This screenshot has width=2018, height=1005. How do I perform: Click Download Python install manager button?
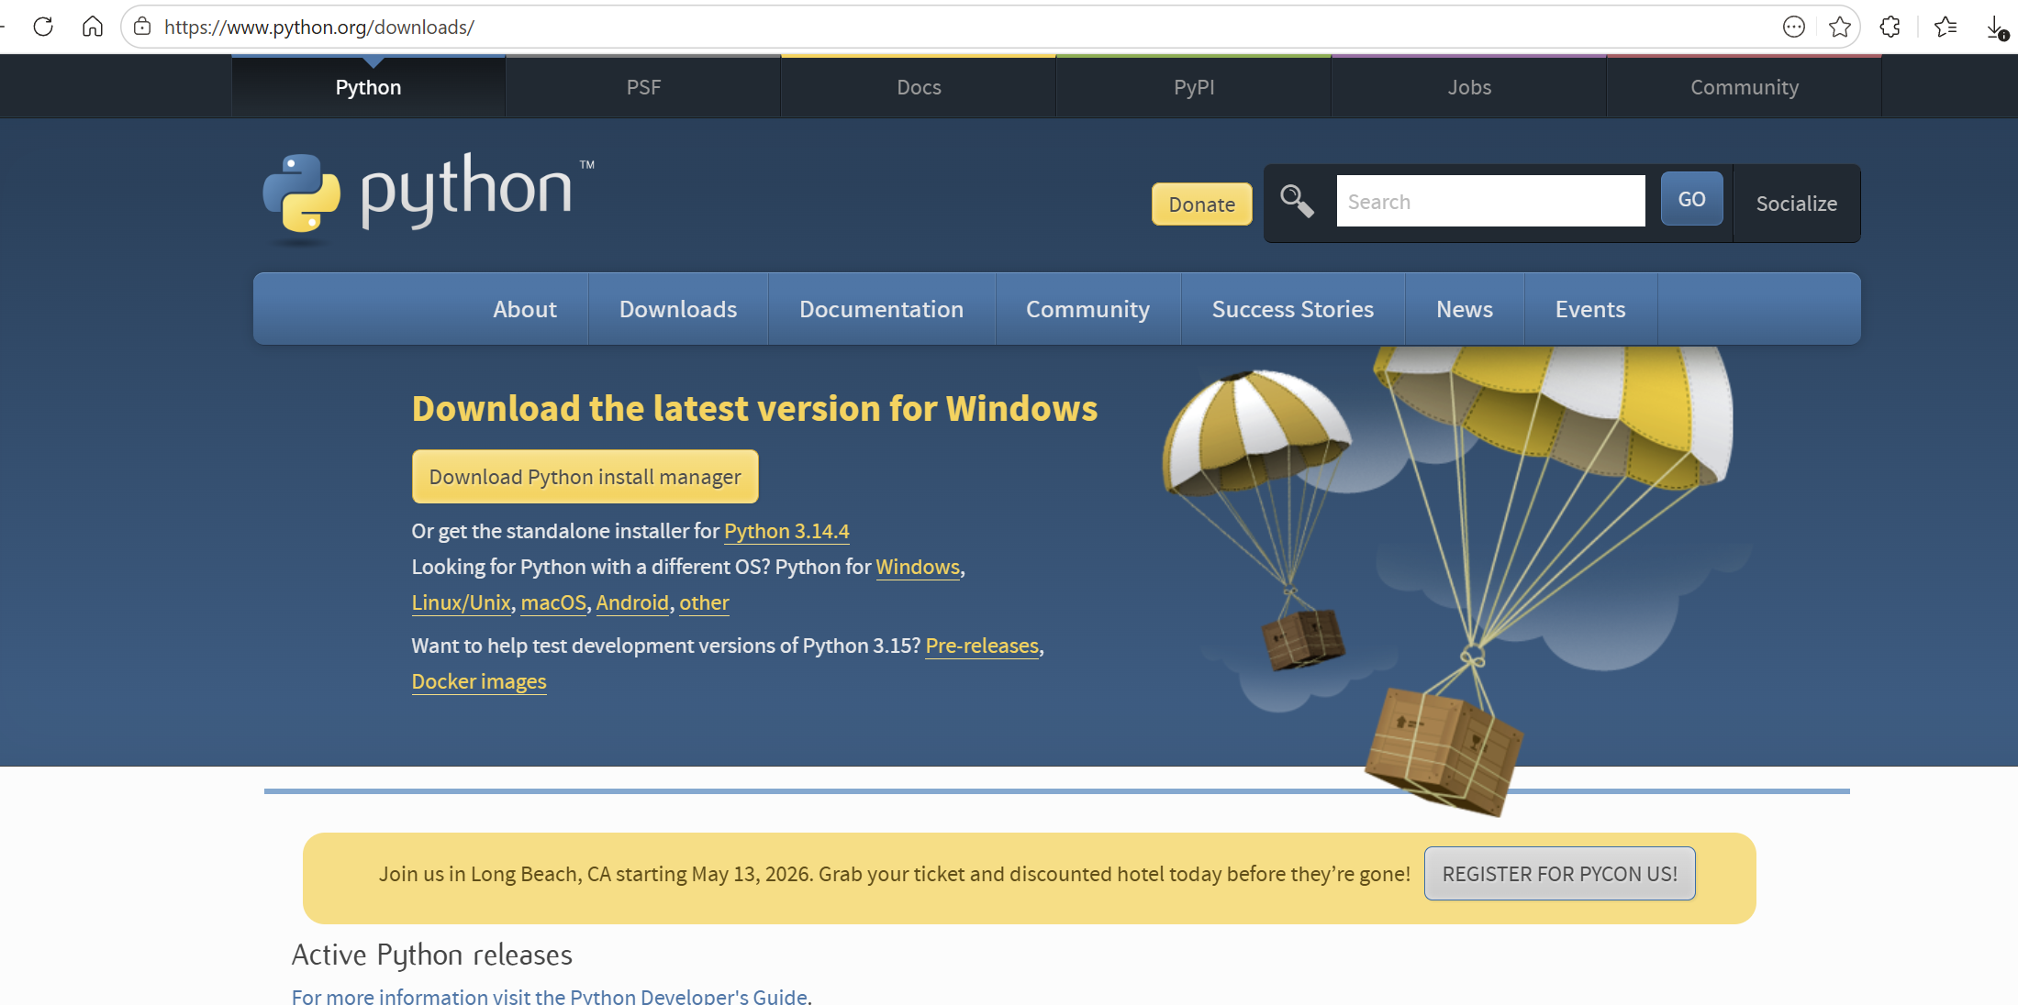point(585,477)
